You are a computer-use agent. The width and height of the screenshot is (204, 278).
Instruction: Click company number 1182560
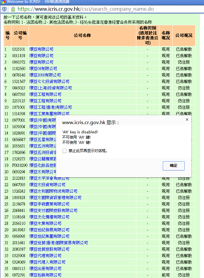(x=19, y=69)
